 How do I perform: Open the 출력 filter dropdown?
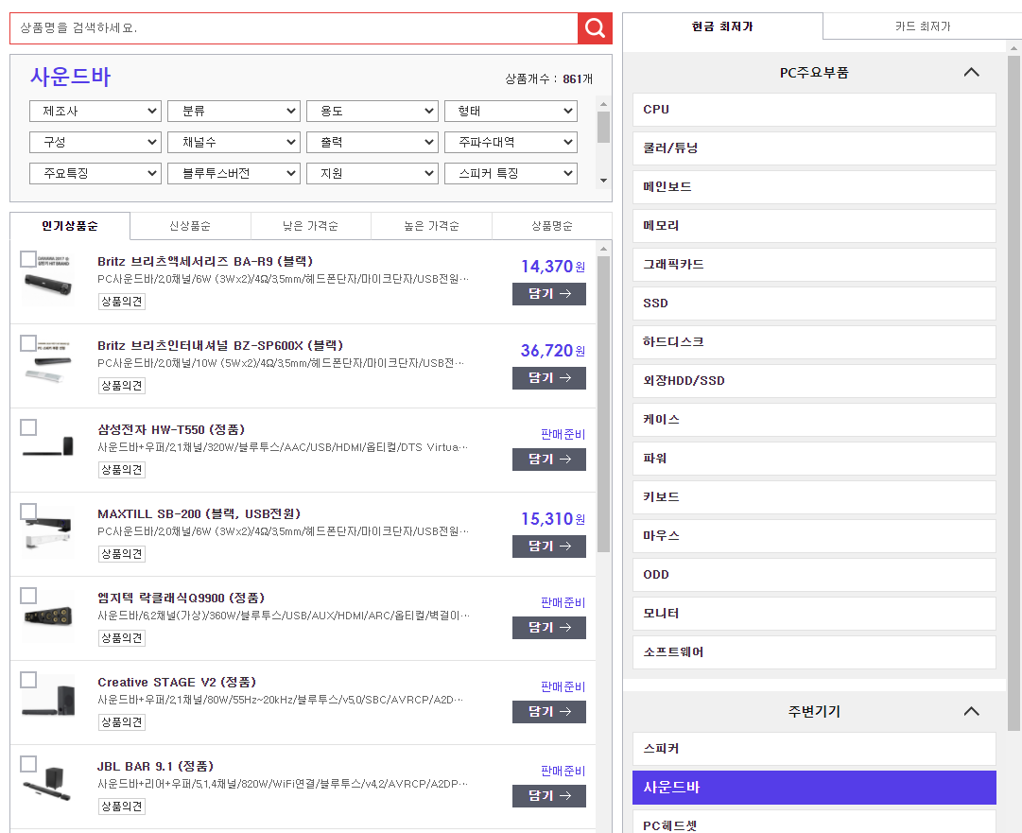click(x=372, y=142)
